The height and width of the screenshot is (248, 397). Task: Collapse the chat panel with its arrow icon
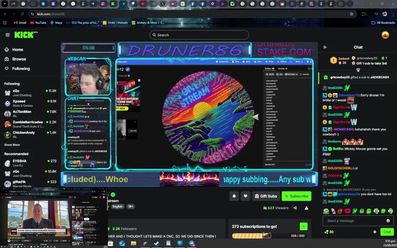click(325, 47)
